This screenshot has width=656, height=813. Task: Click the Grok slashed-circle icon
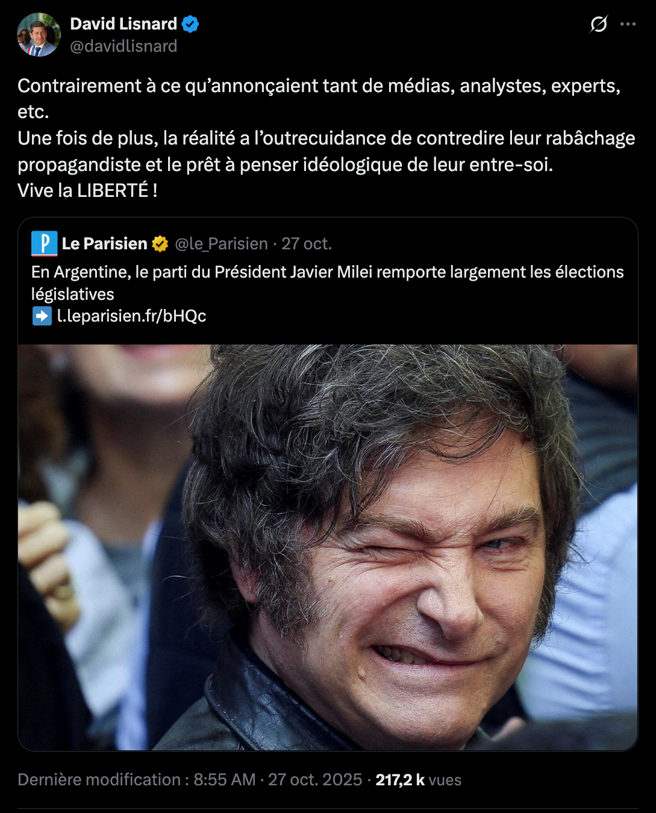pos(598,24)
